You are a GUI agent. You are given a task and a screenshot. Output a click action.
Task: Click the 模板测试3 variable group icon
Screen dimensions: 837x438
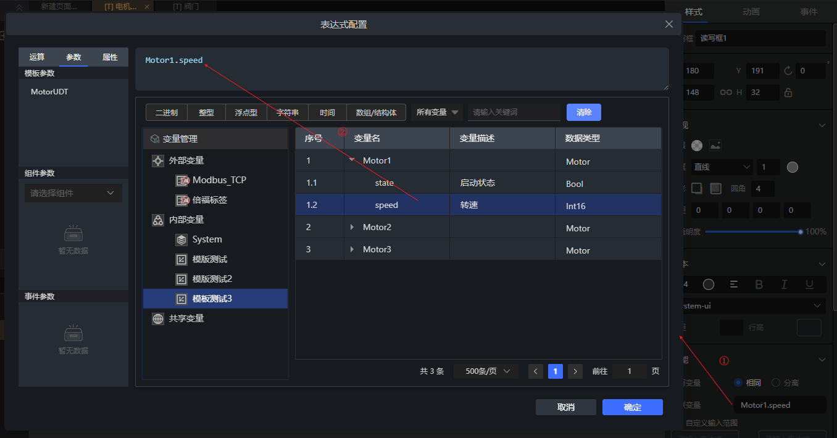click(181, 299)
